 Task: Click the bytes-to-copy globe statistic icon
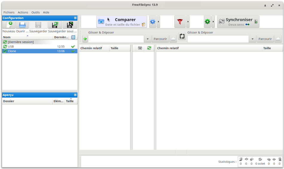pyautogui.click(x=260, y=159)
